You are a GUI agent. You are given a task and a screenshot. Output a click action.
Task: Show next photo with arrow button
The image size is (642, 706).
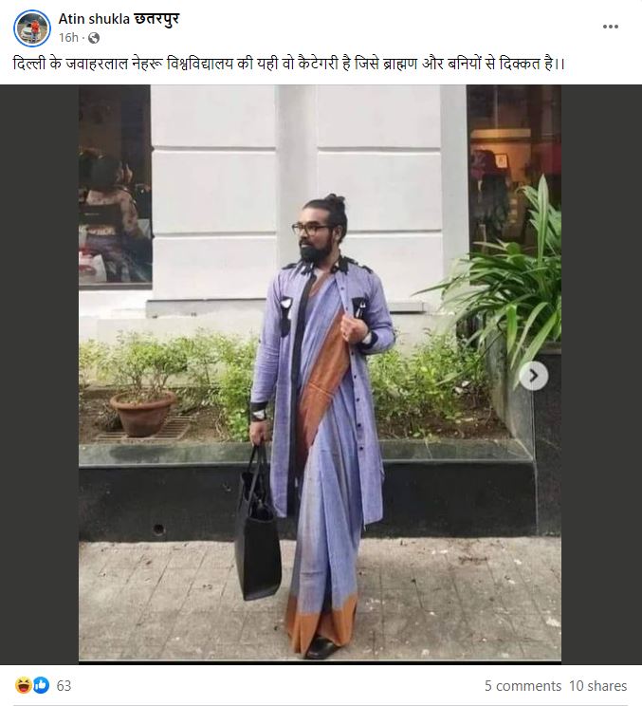[534, 376]
